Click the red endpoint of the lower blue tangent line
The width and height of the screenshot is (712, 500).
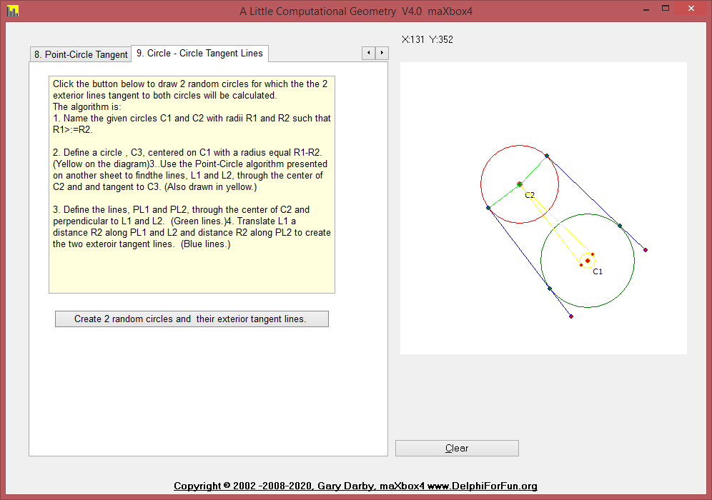pos(571,316)
